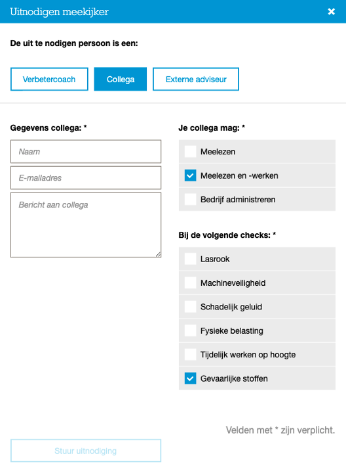
Task: Choose Externe adviseur option
Action: [x=196, y=79]
